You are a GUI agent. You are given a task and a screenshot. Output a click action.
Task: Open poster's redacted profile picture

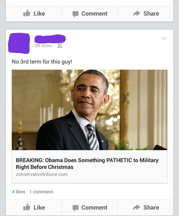coord(19,43)
